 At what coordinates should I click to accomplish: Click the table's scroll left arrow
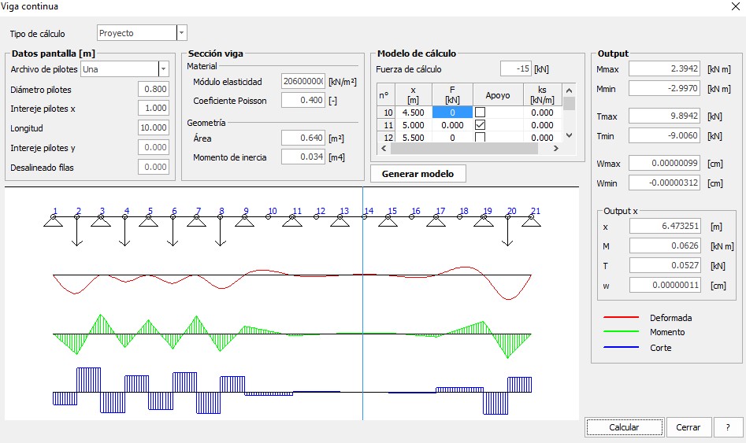tap(382, 149)
